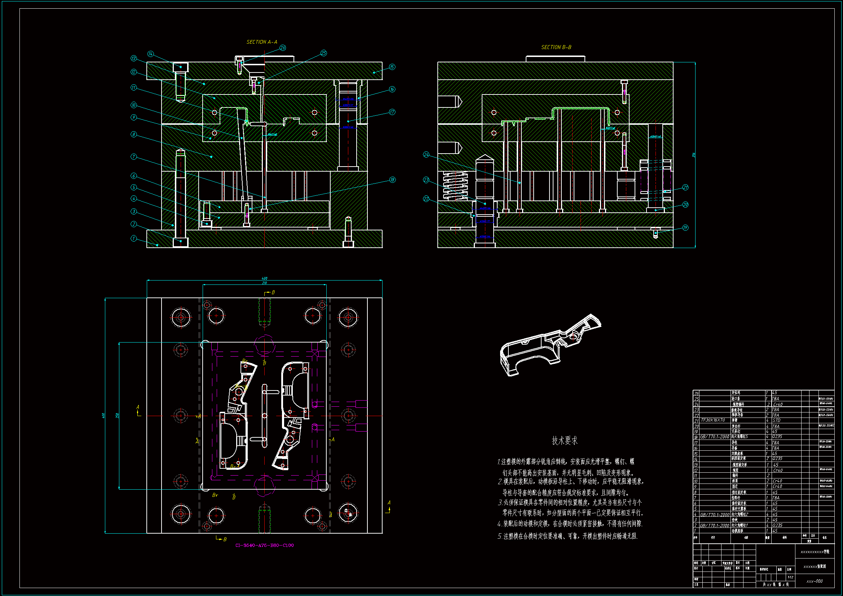Click the SECTION A-A title label
Screen dimensions: 843x596
click(x=262, y=42)
